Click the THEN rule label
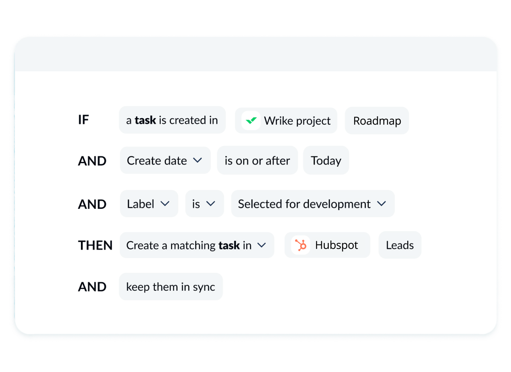This screenshot has width=511, height=372. 95,246
